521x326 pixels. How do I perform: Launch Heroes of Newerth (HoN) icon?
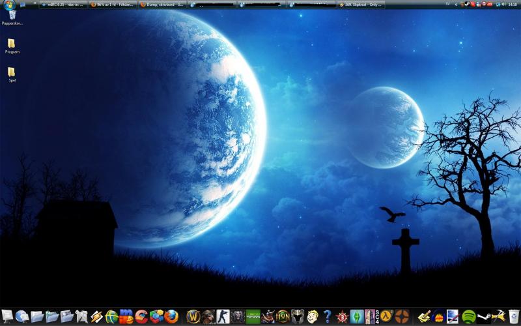tap(283, 317)
